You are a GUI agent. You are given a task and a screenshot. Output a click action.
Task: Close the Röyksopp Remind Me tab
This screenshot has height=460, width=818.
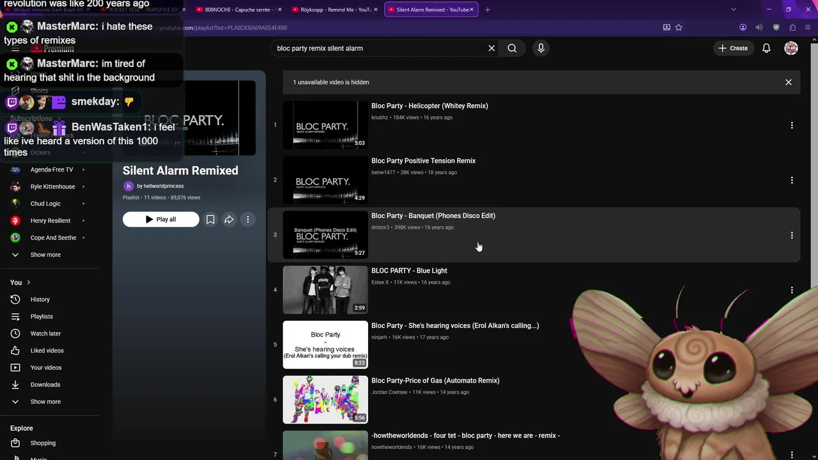click(x=376, y=10)
